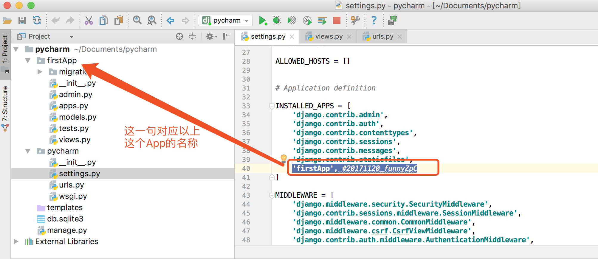The width and height of the screenshot is (598, 259).
Task: Run the pycharm configuration
Action: click(263, 21)
